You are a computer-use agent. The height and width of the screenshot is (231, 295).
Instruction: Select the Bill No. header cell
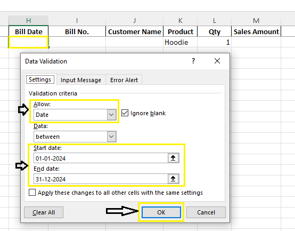77,31
